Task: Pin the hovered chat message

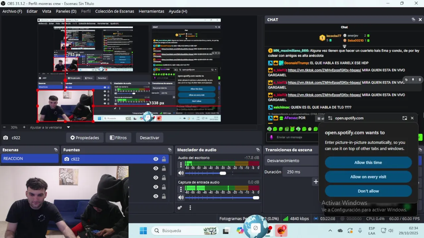Action: pos(413,80)
